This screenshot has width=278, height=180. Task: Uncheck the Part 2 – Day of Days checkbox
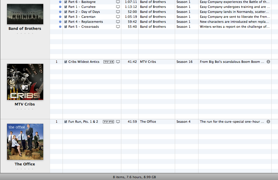65,12
